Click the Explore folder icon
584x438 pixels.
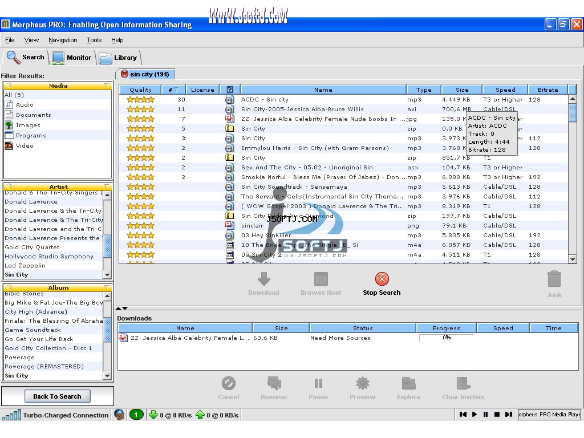[x=408, y=383]
